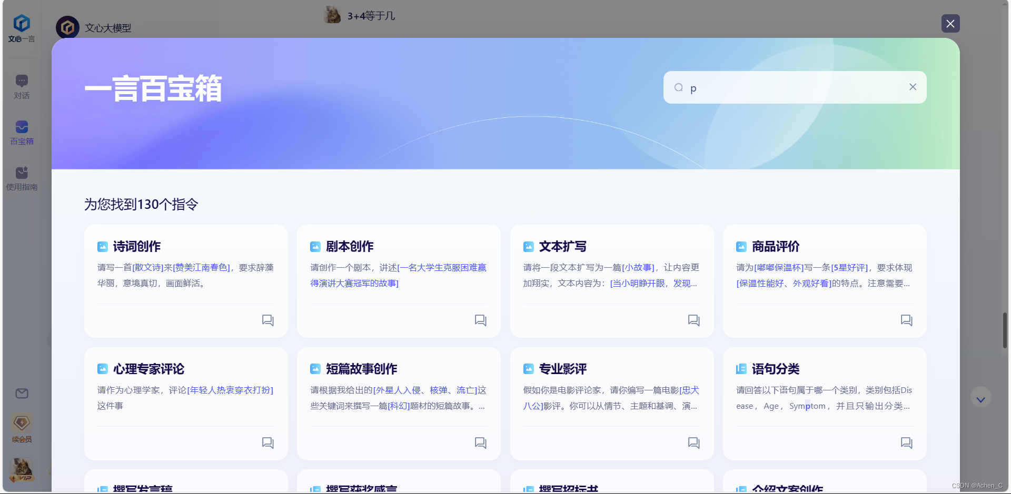Image resolution: width=1011 pixels, height=494 pixels.
Task: Click the quote icon on 专业影评 card
Action: coord(693,442)
